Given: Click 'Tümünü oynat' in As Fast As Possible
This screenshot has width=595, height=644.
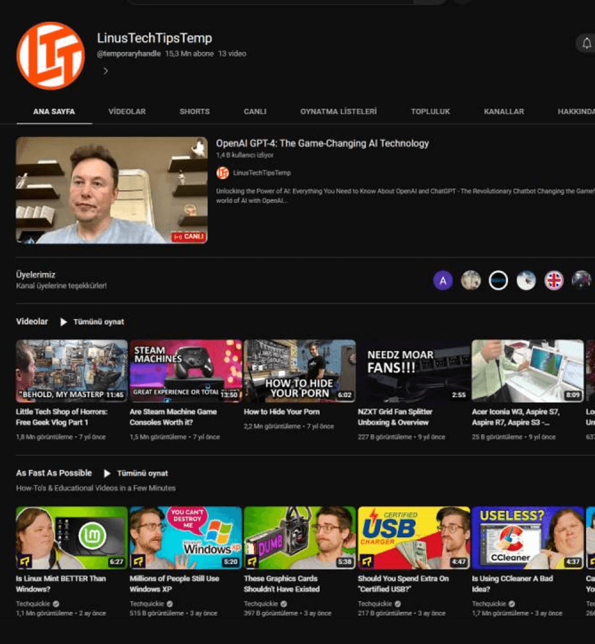Looking at the screenshot, I should (x=142, y=473).
